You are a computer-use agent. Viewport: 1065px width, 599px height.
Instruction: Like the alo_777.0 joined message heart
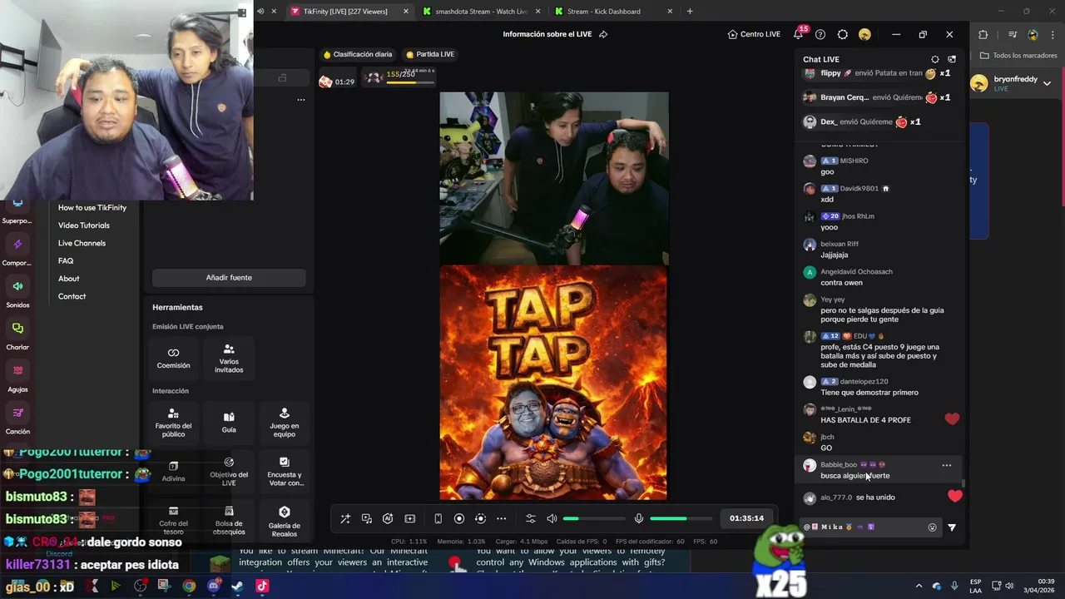[x=954, y=497]
